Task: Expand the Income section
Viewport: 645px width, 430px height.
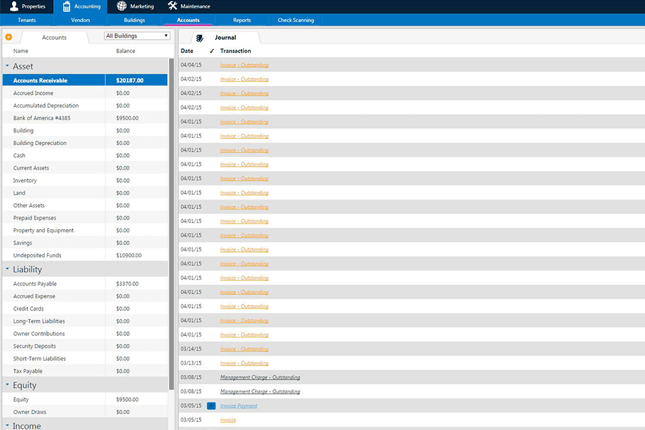Action: click(x=7, y=425)
